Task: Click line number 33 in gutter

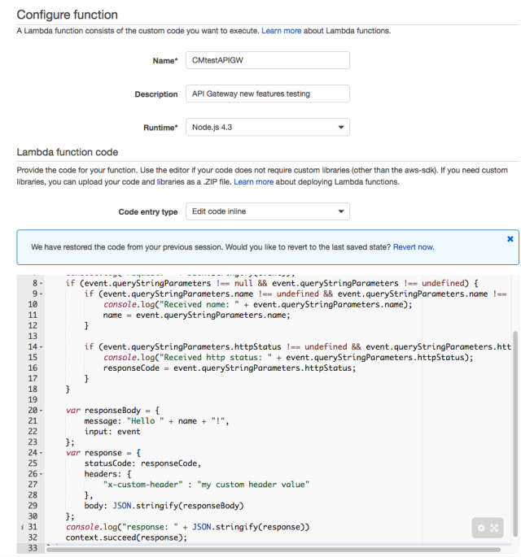Action: tap(33, 548)
